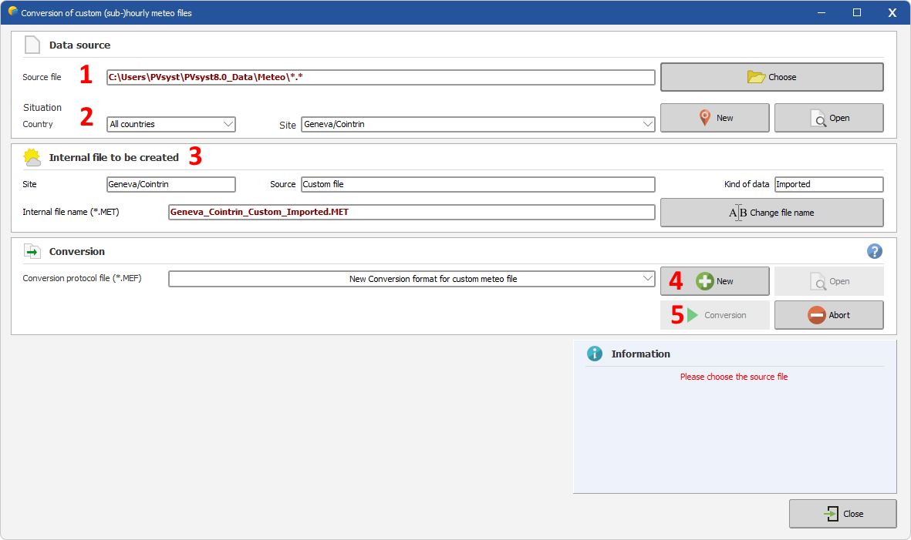Click the green plus circle icon
911x540 pixels.
point(705,281)
